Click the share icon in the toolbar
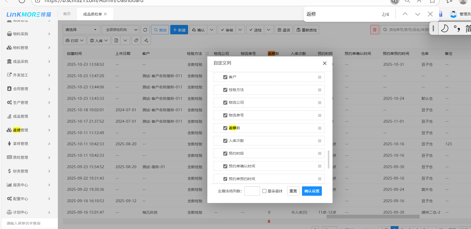Image resolution: width=471 pixels, height=229 pixels. [146, 41]
